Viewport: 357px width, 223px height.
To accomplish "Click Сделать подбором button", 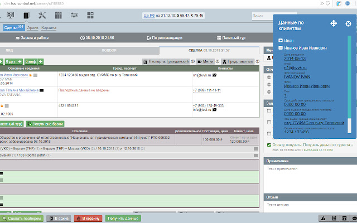I will pyautogui.click(x=22, y=219).
